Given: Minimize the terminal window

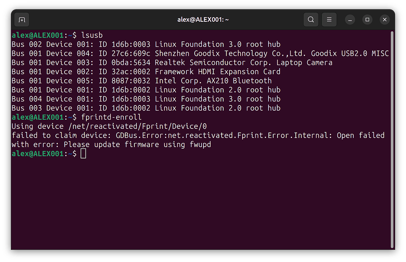Looking at the screenshot, I should click(350, 19).
